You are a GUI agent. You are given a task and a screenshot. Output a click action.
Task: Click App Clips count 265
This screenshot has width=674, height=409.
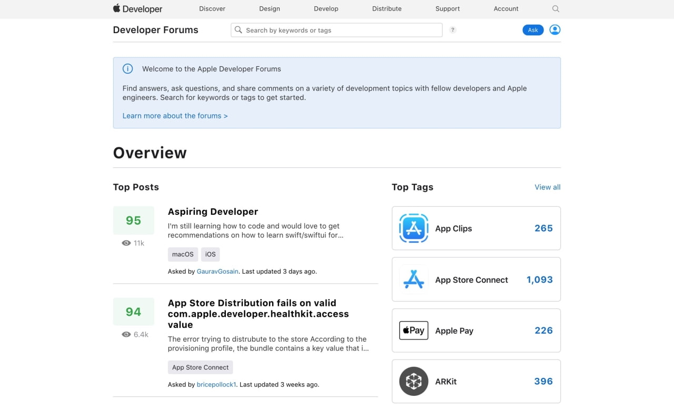[543, 228]
